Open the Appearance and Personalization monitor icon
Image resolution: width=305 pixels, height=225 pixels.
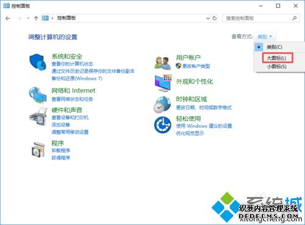pos(163,83)
